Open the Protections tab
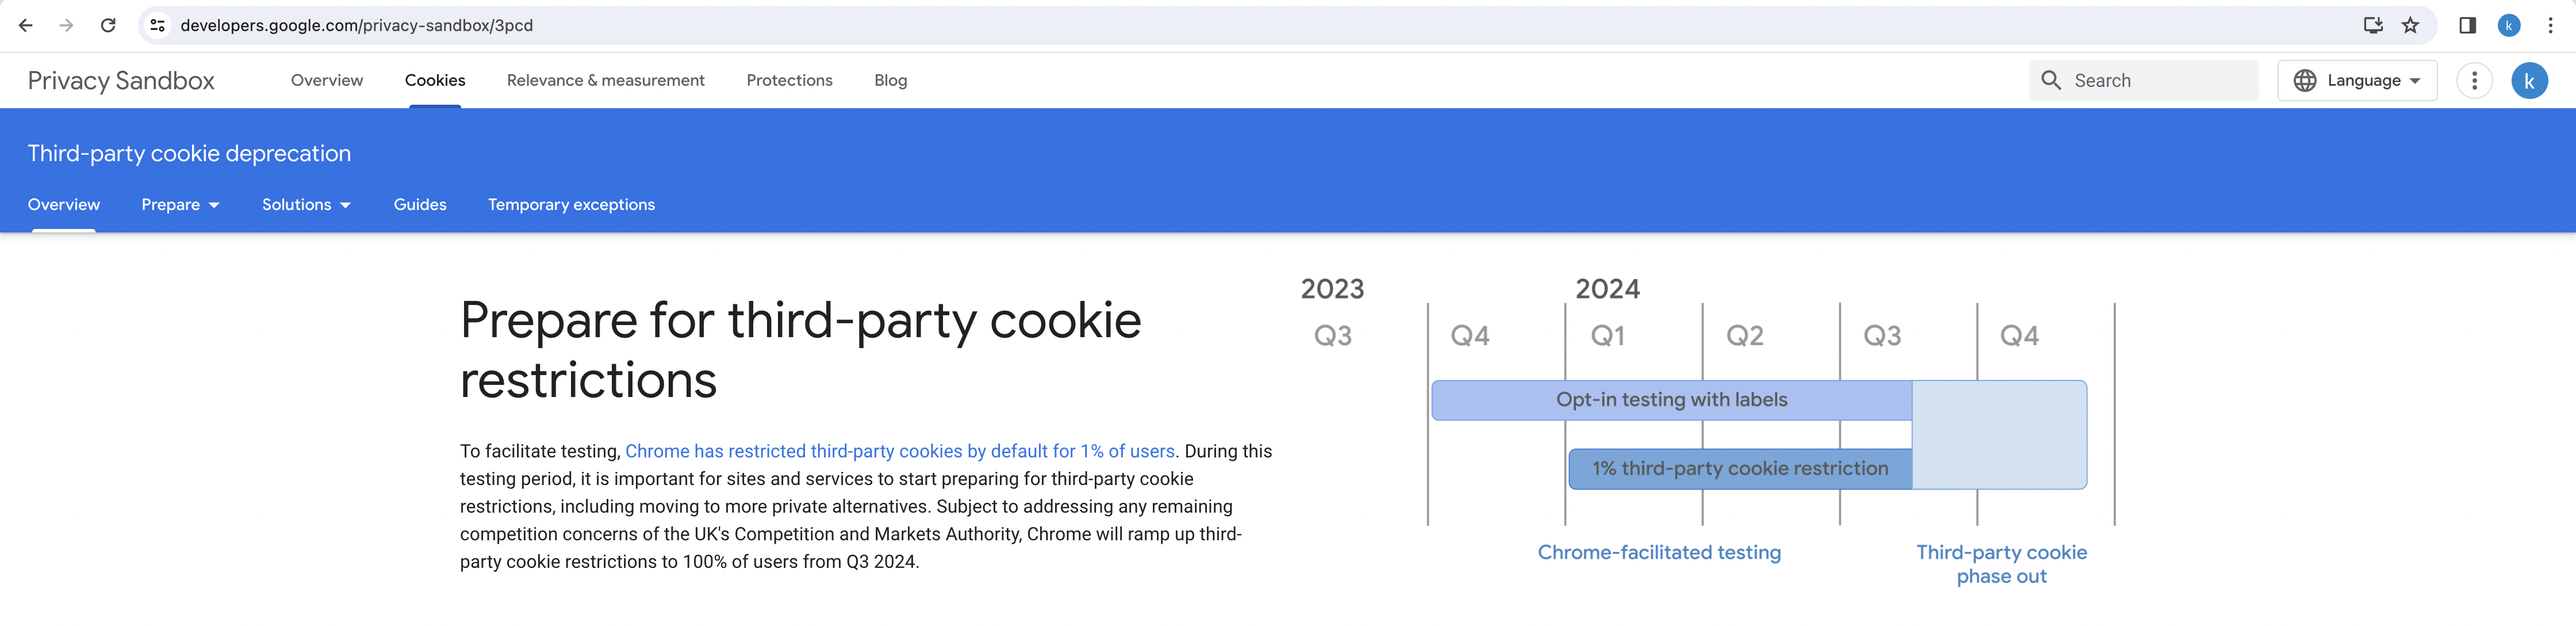 789,80
